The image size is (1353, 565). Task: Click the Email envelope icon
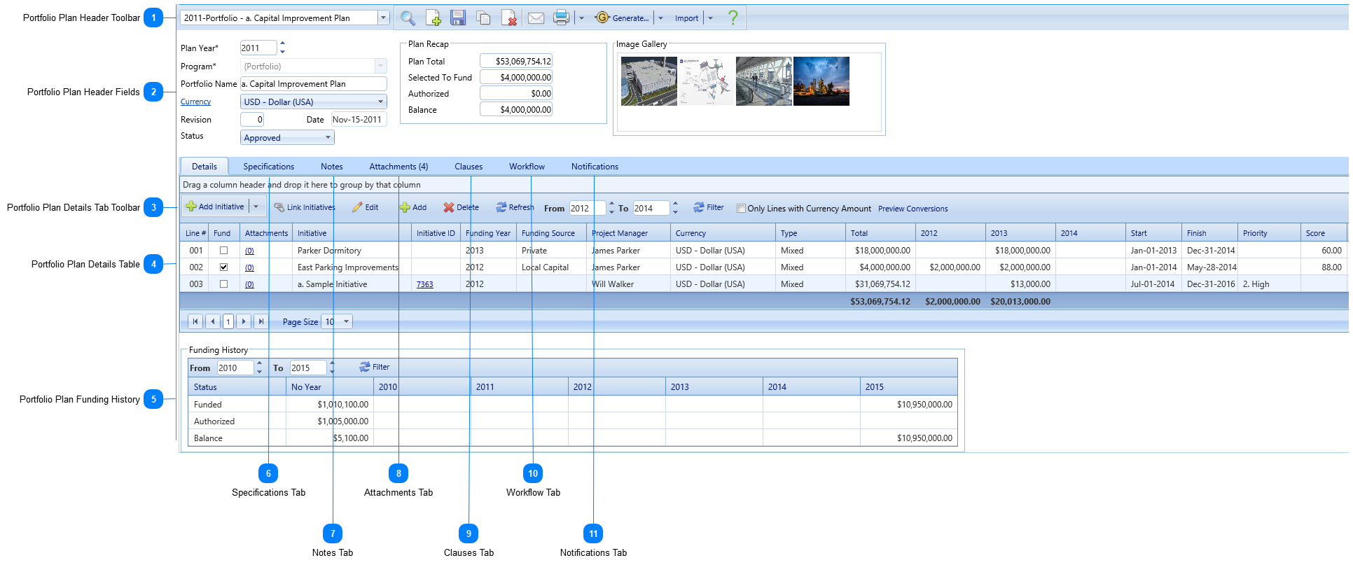[536, 18]
